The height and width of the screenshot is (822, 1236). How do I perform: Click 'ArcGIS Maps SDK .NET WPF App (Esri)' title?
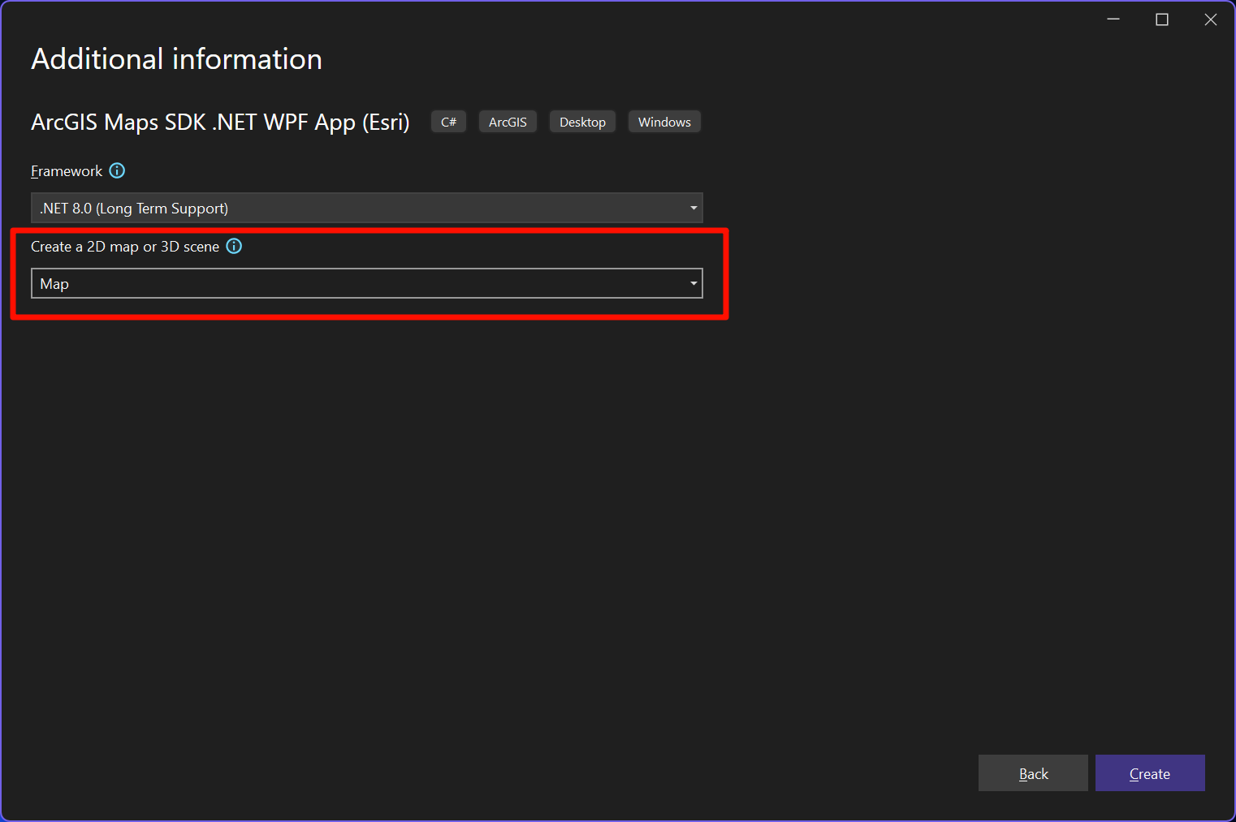[x=220, y=122]
